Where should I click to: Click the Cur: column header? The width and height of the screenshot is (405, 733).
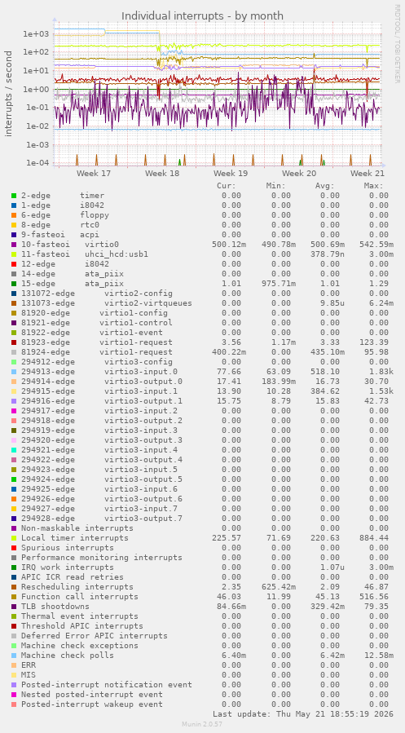coord(227,186)
